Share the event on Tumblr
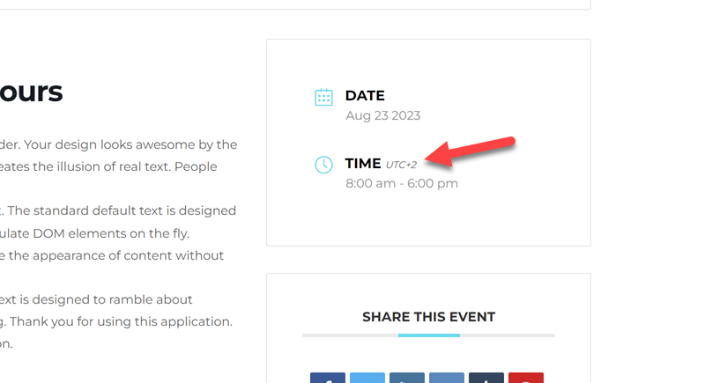The width and height of the screenshot is (712, 383). [486, 378]
